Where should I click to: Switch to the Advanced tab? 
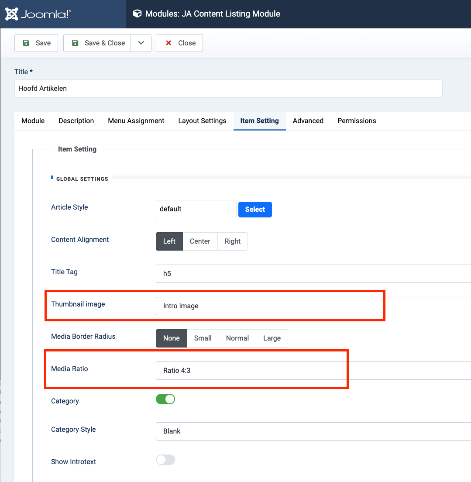(308, 121)
